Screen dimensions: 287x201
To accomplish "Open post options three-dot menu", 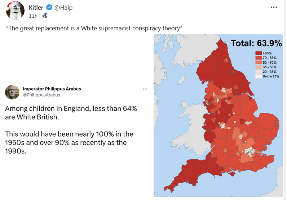I will click(x=274, y=7).
